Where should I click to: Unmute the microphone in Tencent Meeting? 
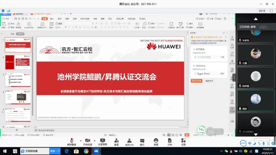point(72,142)
